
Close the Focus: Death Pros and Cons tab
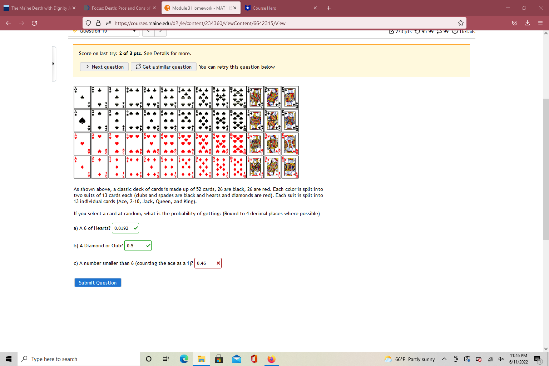154,8
